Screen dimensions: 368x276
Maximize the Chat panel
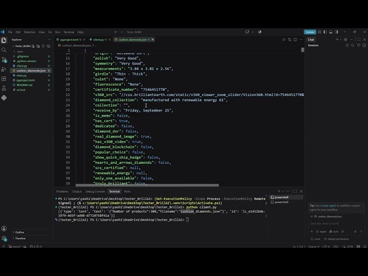pos(359,40)
